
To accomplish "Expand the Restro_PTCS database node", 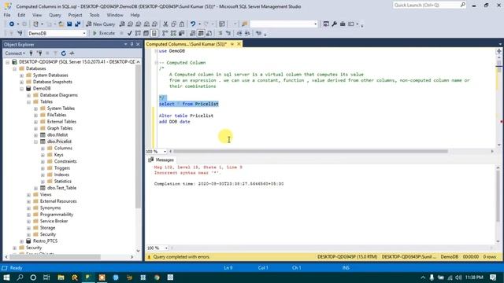I will tap(21, 241).
